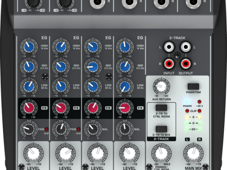
Task: Click the AUX RETURN knob
Action: point(162,86)
